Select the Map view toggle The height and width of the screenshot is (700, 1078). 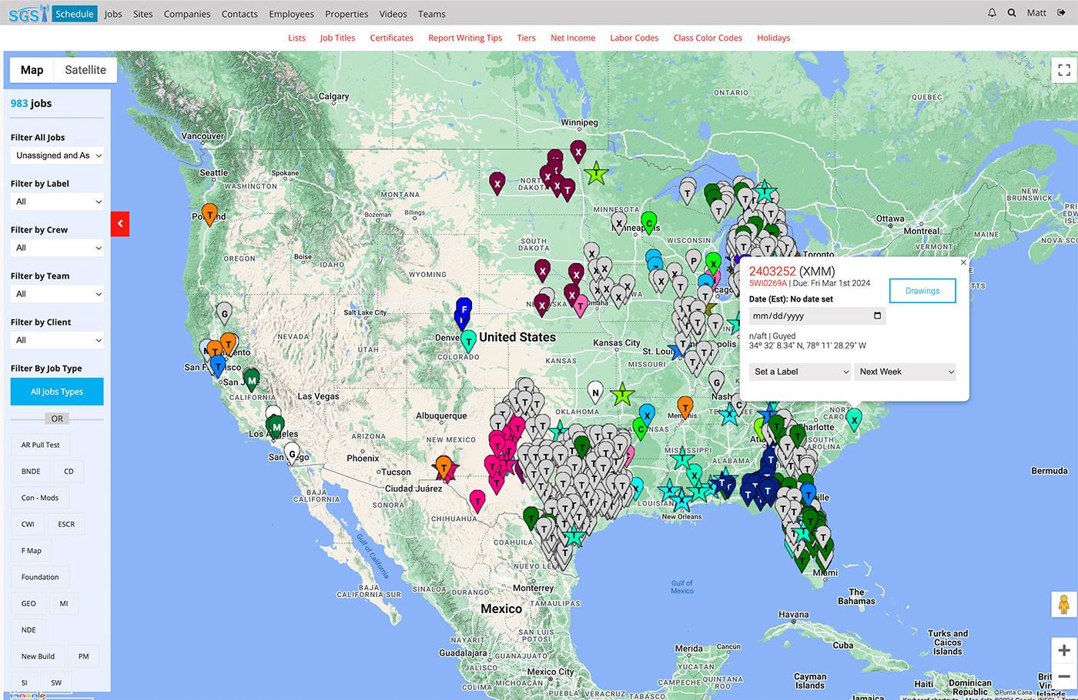[x=32, y=70]
